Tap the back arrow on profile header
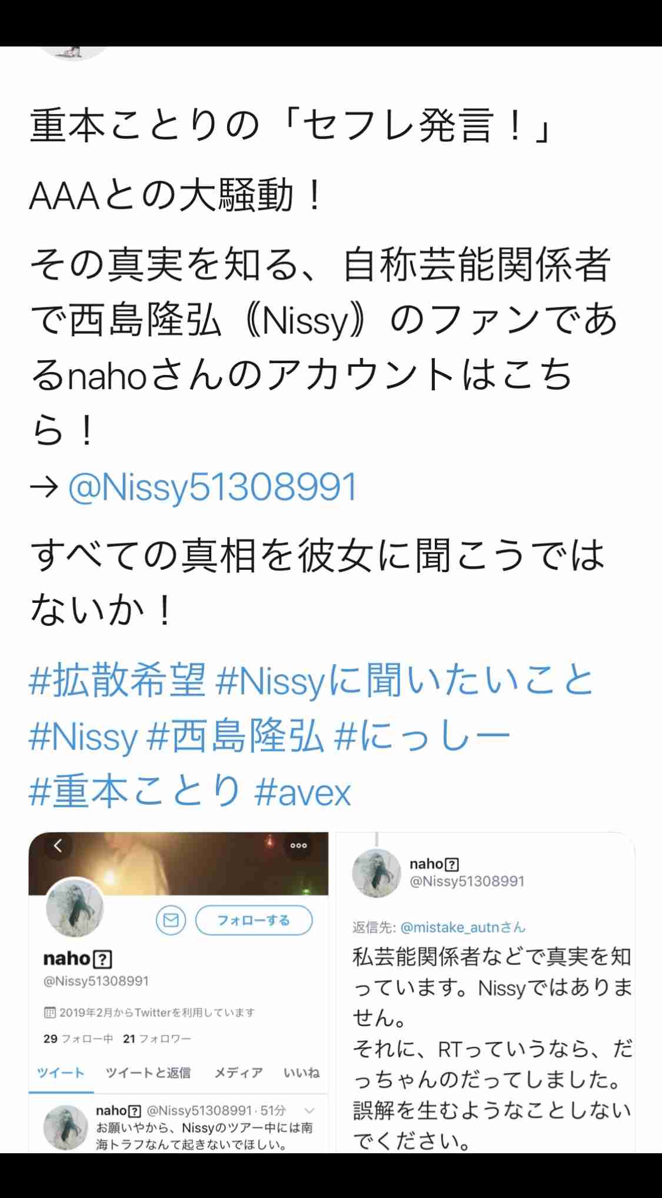The image size is (662, 1198). point(58,847)
